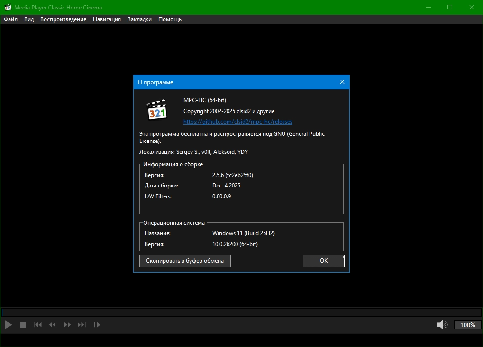483x347 pixels.
Task: Click the 100% volume slider
Action: click(x=467, y=325)
